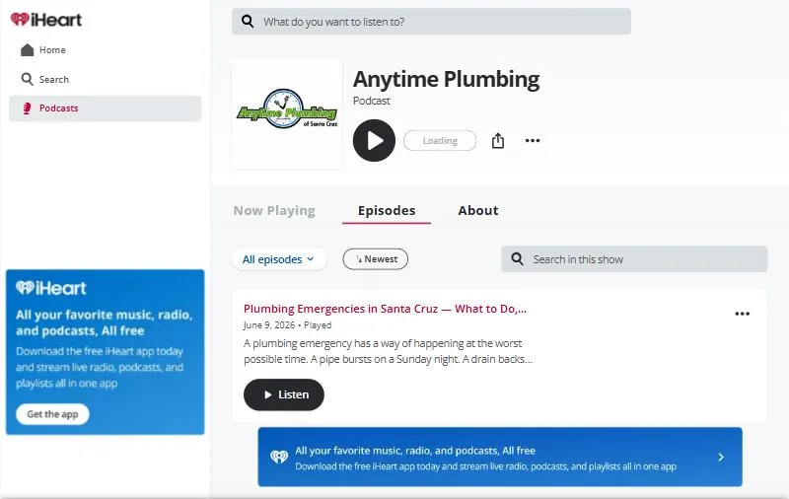
Task: Switch to the Episodes tab
Action: point(387,210)
